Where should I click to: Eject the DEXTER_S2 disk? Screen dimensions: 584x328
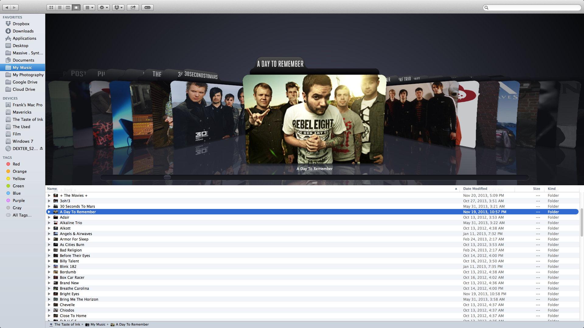click(x=41, y=149)
